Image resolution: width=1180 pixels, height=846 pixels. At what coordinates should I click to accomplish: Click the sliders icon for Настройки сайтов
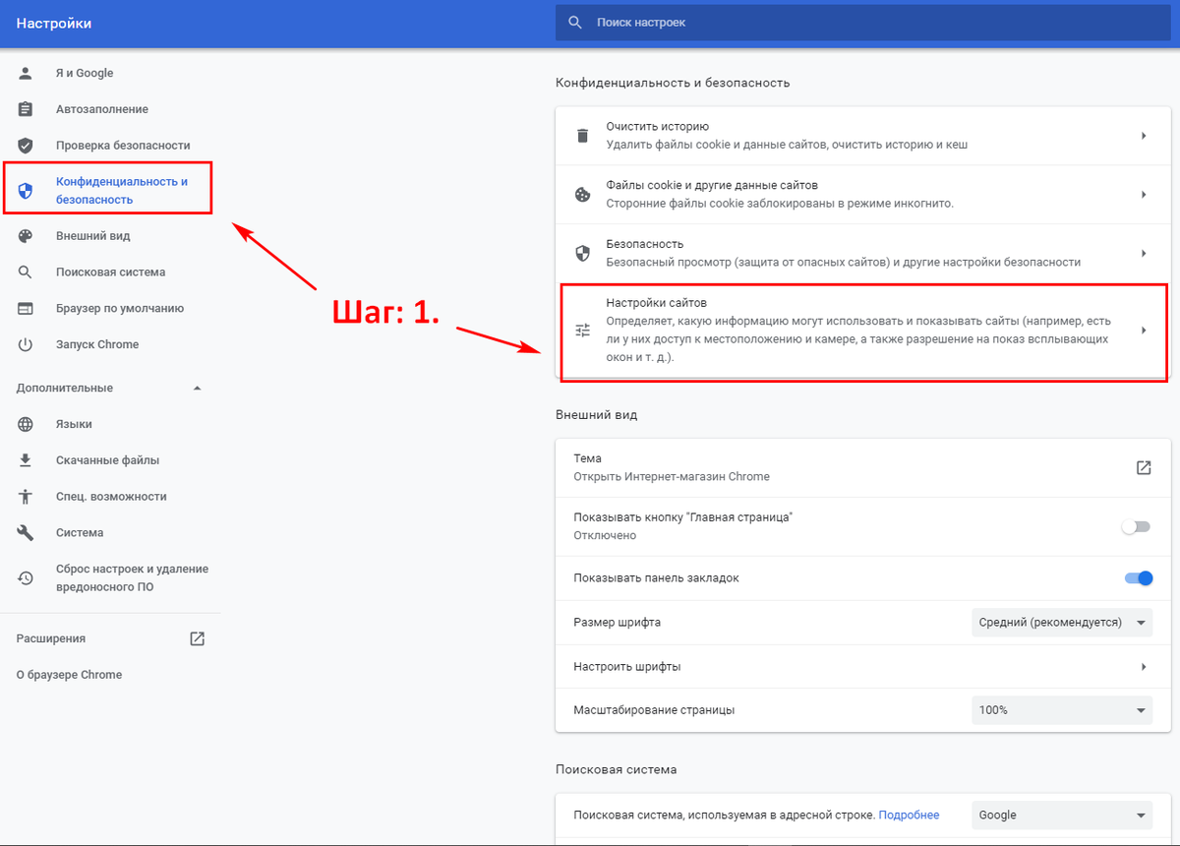pyautogui.click(x=582, y=331)
